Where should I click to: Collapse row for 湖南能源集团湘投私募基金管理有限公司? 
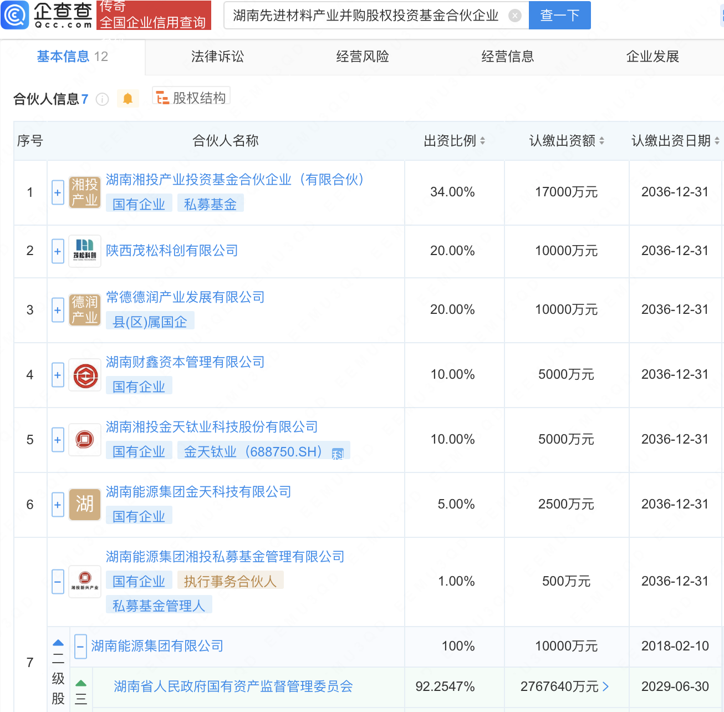(x=58, y=582)
